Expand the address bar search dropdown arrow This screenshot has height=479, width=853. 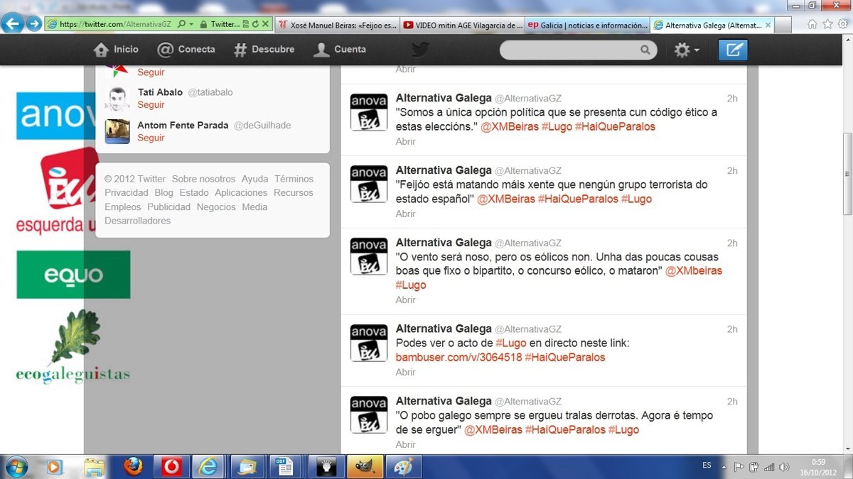coord(192,24)
